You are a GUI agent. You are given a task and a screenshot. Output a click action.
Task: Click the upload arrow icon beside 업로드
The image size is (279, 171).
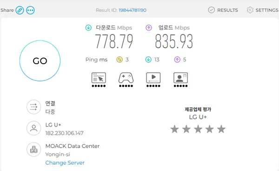(149, 28)
